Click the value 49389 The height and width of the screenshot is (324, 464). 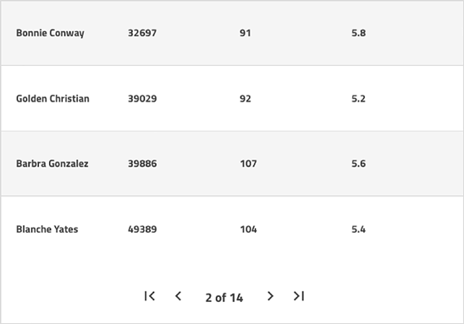point(142,229)
